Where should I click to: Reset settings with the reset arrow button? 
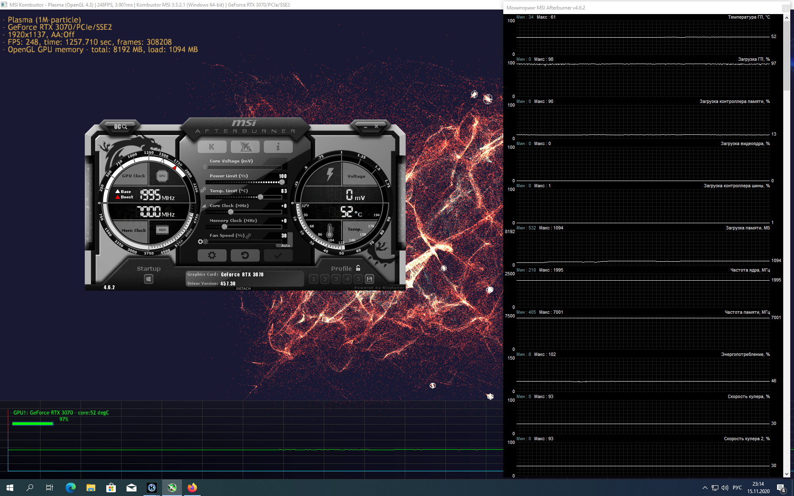tap(245, 255)
